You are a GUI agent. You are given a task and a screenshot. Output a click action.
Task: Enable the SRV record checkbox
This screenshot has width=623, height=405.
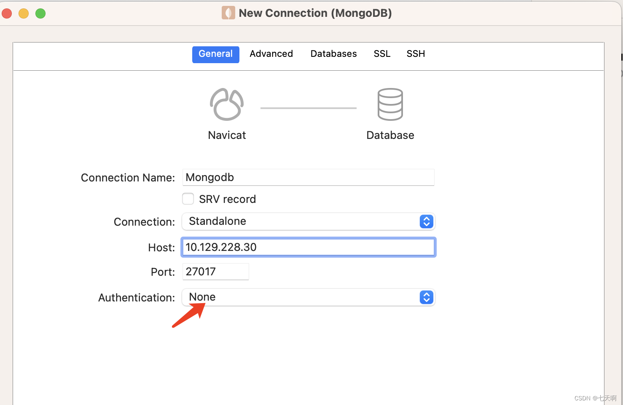click(188, 199)
